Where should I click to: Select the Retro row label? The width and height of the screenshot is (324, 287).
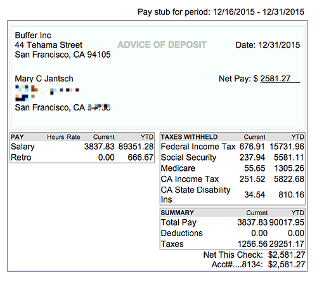coord(21,157)
